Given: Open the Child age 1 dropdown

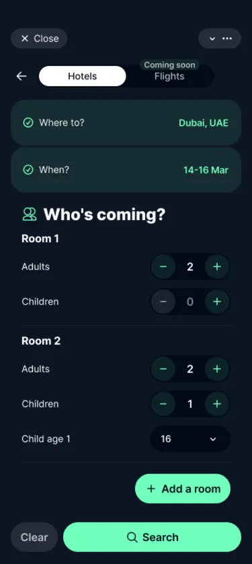Looking at the screenshot, I should coord(190,439).
